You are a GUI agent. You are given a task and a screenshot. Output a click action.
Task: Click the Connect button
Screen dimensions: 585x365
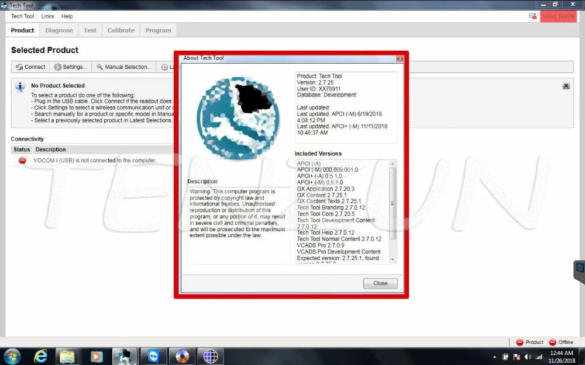pyautogui.click(x=30, y=67)
